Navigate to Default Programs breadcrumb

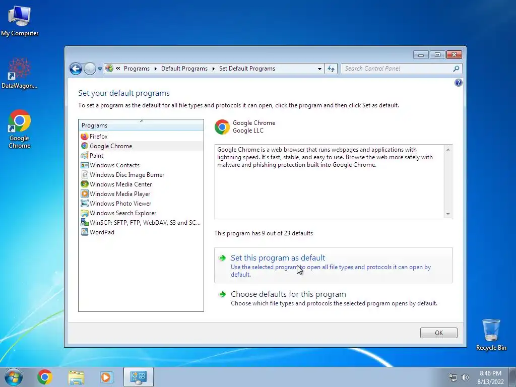pos(184,69)
